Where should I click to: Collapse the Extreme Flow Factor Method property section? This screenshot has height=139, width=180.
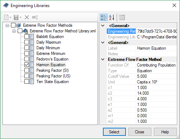point(103,59)
